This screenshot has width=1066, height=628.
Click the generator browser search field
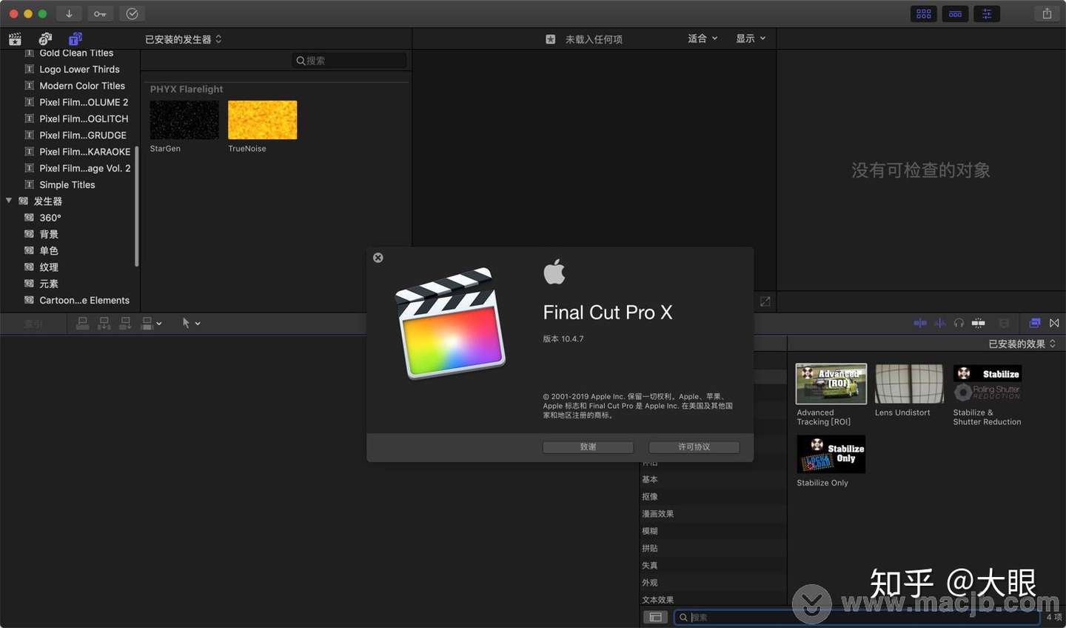coord(349,61)
